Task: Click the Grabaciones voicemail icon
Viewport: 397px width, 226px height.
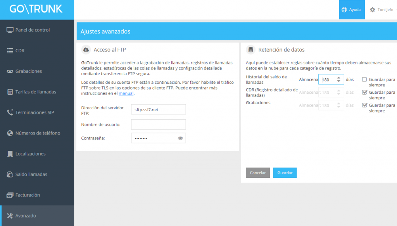Action: pos(10,71)
